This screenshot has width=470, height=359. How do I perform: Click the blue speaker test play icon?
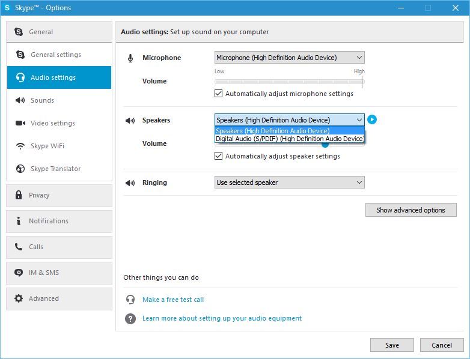tap(372, 119)
